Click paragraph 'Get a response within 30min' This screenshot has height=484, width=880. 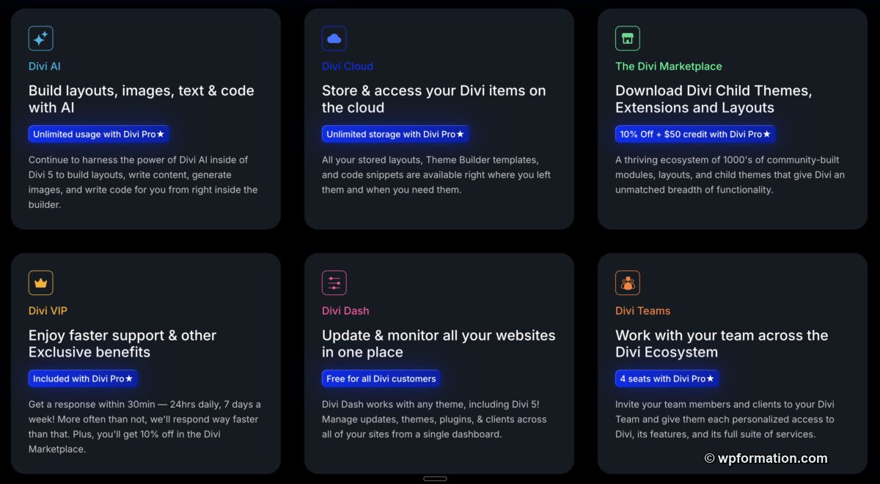click(x=144, y=427)
